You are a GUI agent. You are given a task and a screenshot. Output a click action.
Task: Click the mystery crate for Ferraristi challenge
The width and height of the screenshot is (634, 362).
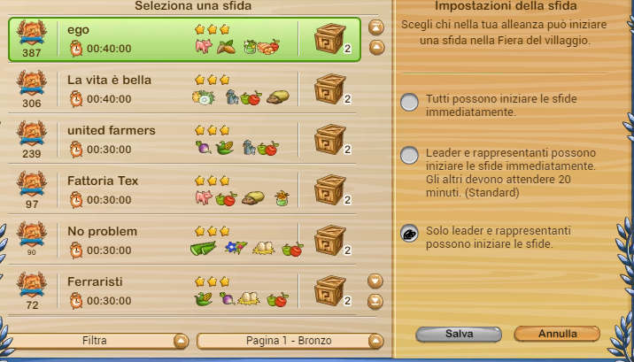tap(330, 291)
